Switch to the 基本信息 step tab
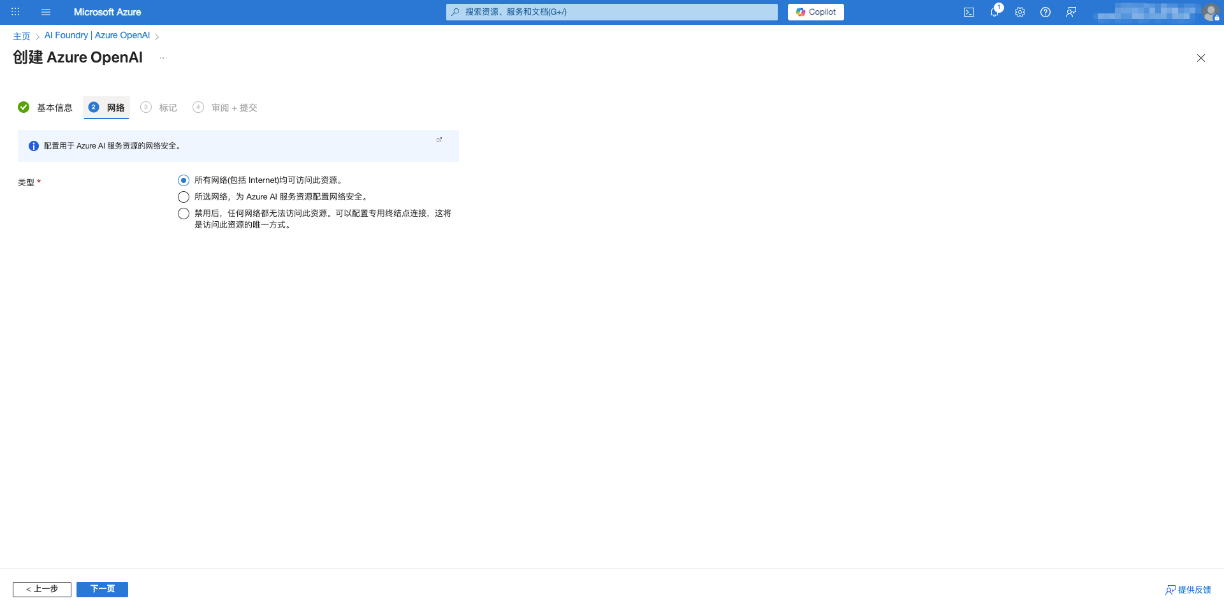The height and width of the screenshot is (610, 1224). 54,107
